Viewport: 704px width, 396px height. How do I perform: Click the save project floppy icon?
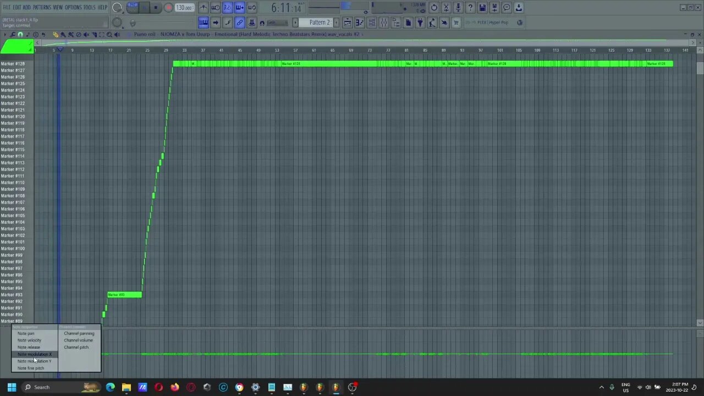coord(482,8)
